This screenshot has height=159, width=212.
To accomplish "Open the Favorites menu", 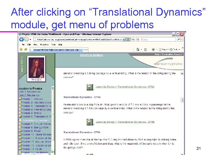I will pyautogui.click(x=44, y=45).
